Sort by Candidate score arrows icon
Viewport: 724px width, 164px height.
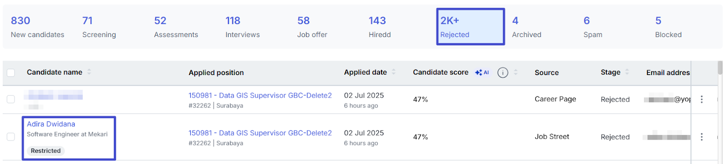coord(516,72)
